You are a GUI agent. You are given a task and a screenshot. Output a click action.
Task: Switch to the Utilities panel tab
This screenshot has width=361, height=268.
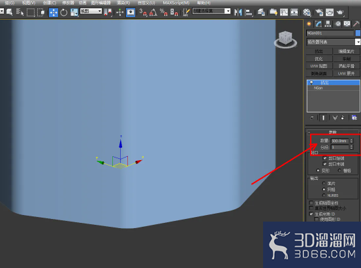click(356, 24)
